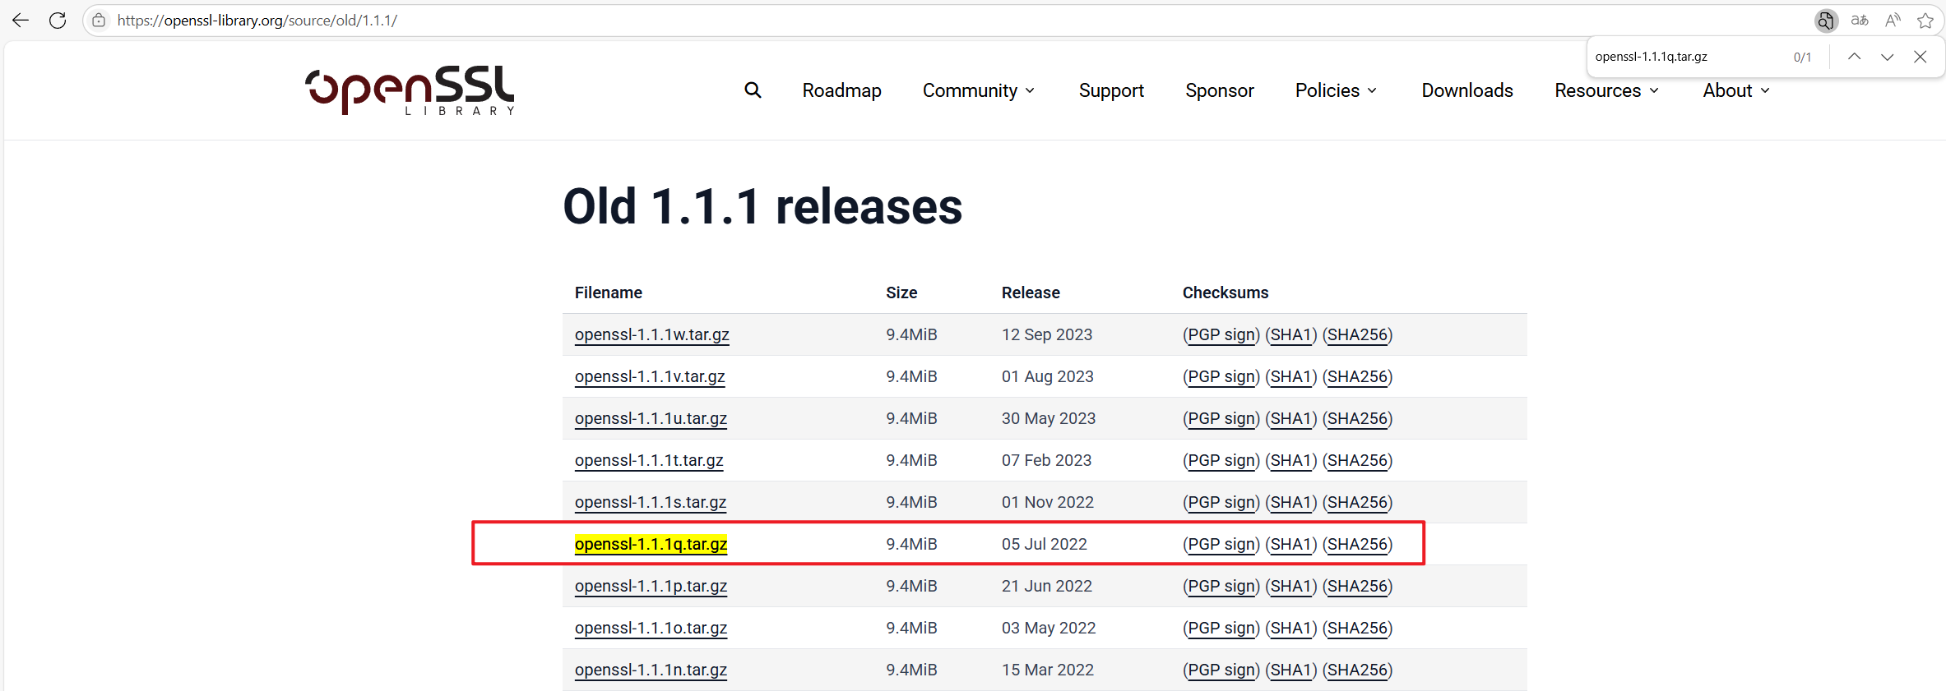Image resolution: width=1946 pixels, height=691 pixels.
Task: Click the 'Old 1.1.1 releases' heading
Action: pos(762,206)
